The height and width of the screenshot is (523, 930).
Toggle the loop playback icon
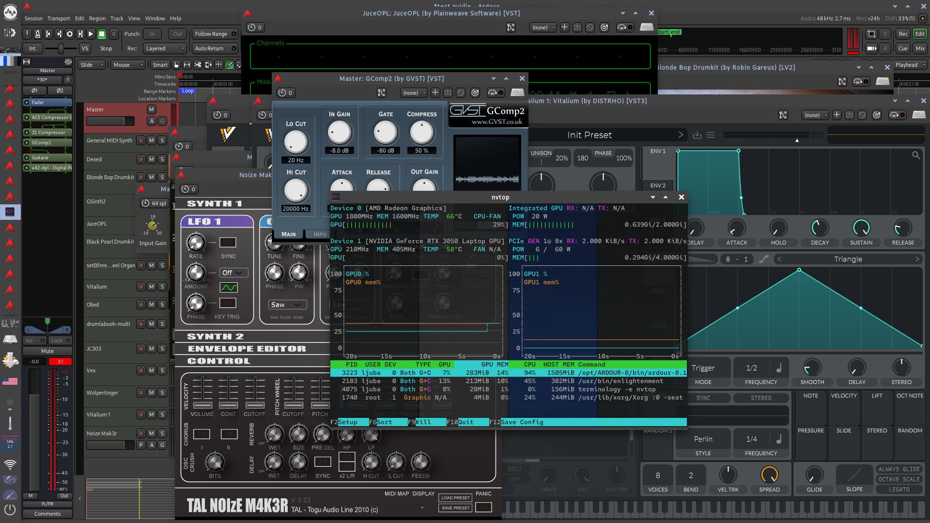(x=69, y=34)
